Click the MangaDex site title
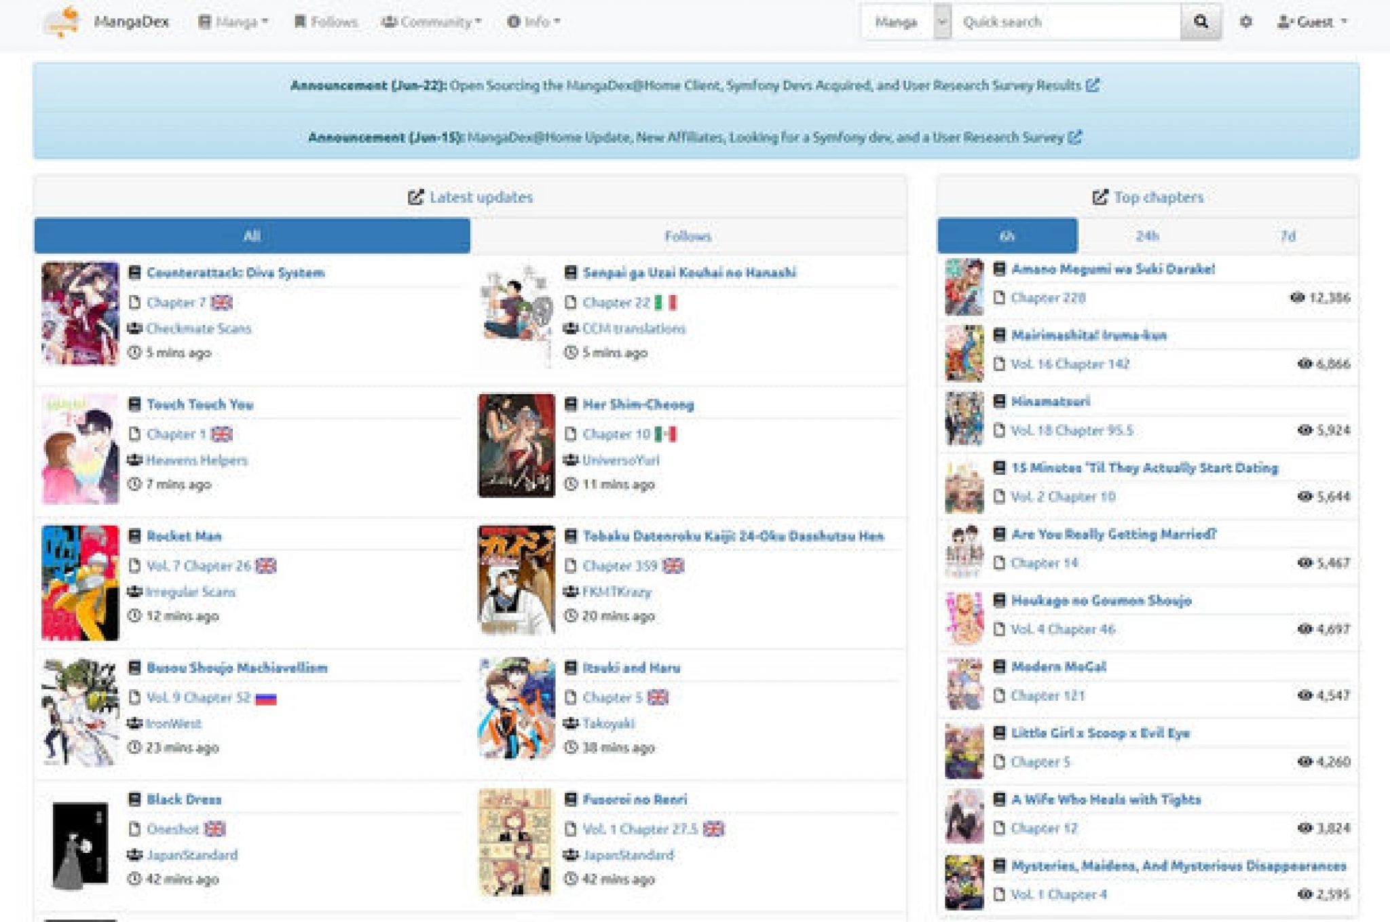The width and height of the screenshot is (1390, 922). coord(131,22)
